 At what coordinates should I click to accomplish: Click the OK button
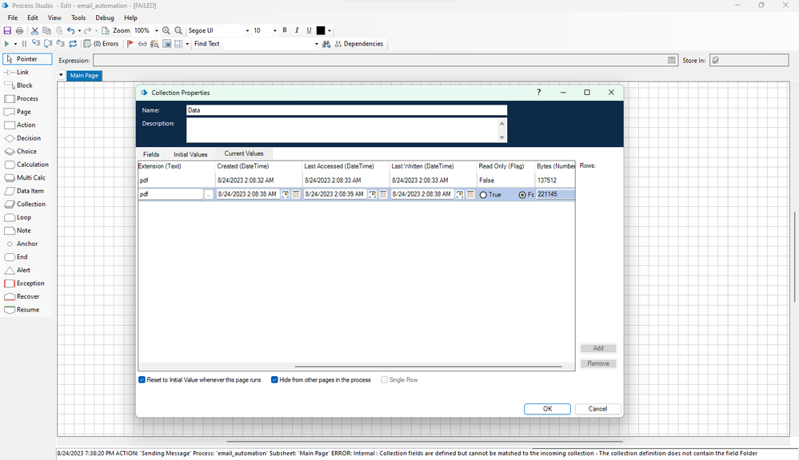[547, 409]
